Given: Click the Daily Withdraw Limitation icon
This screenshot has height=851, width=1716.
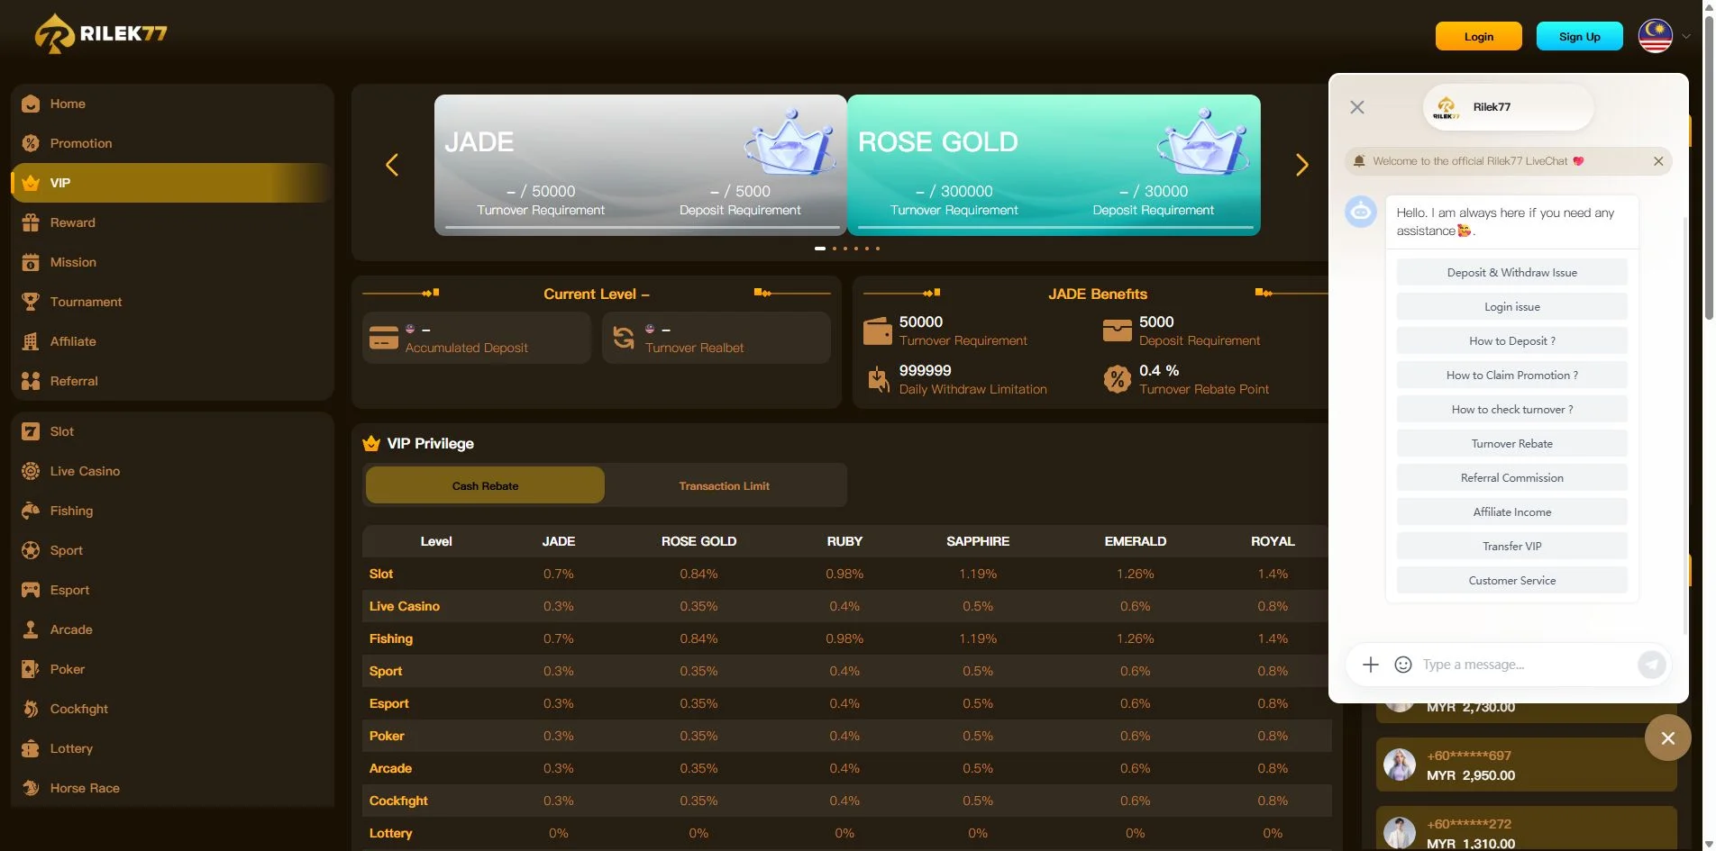Looking at the screenshot, I should (878, 379).
